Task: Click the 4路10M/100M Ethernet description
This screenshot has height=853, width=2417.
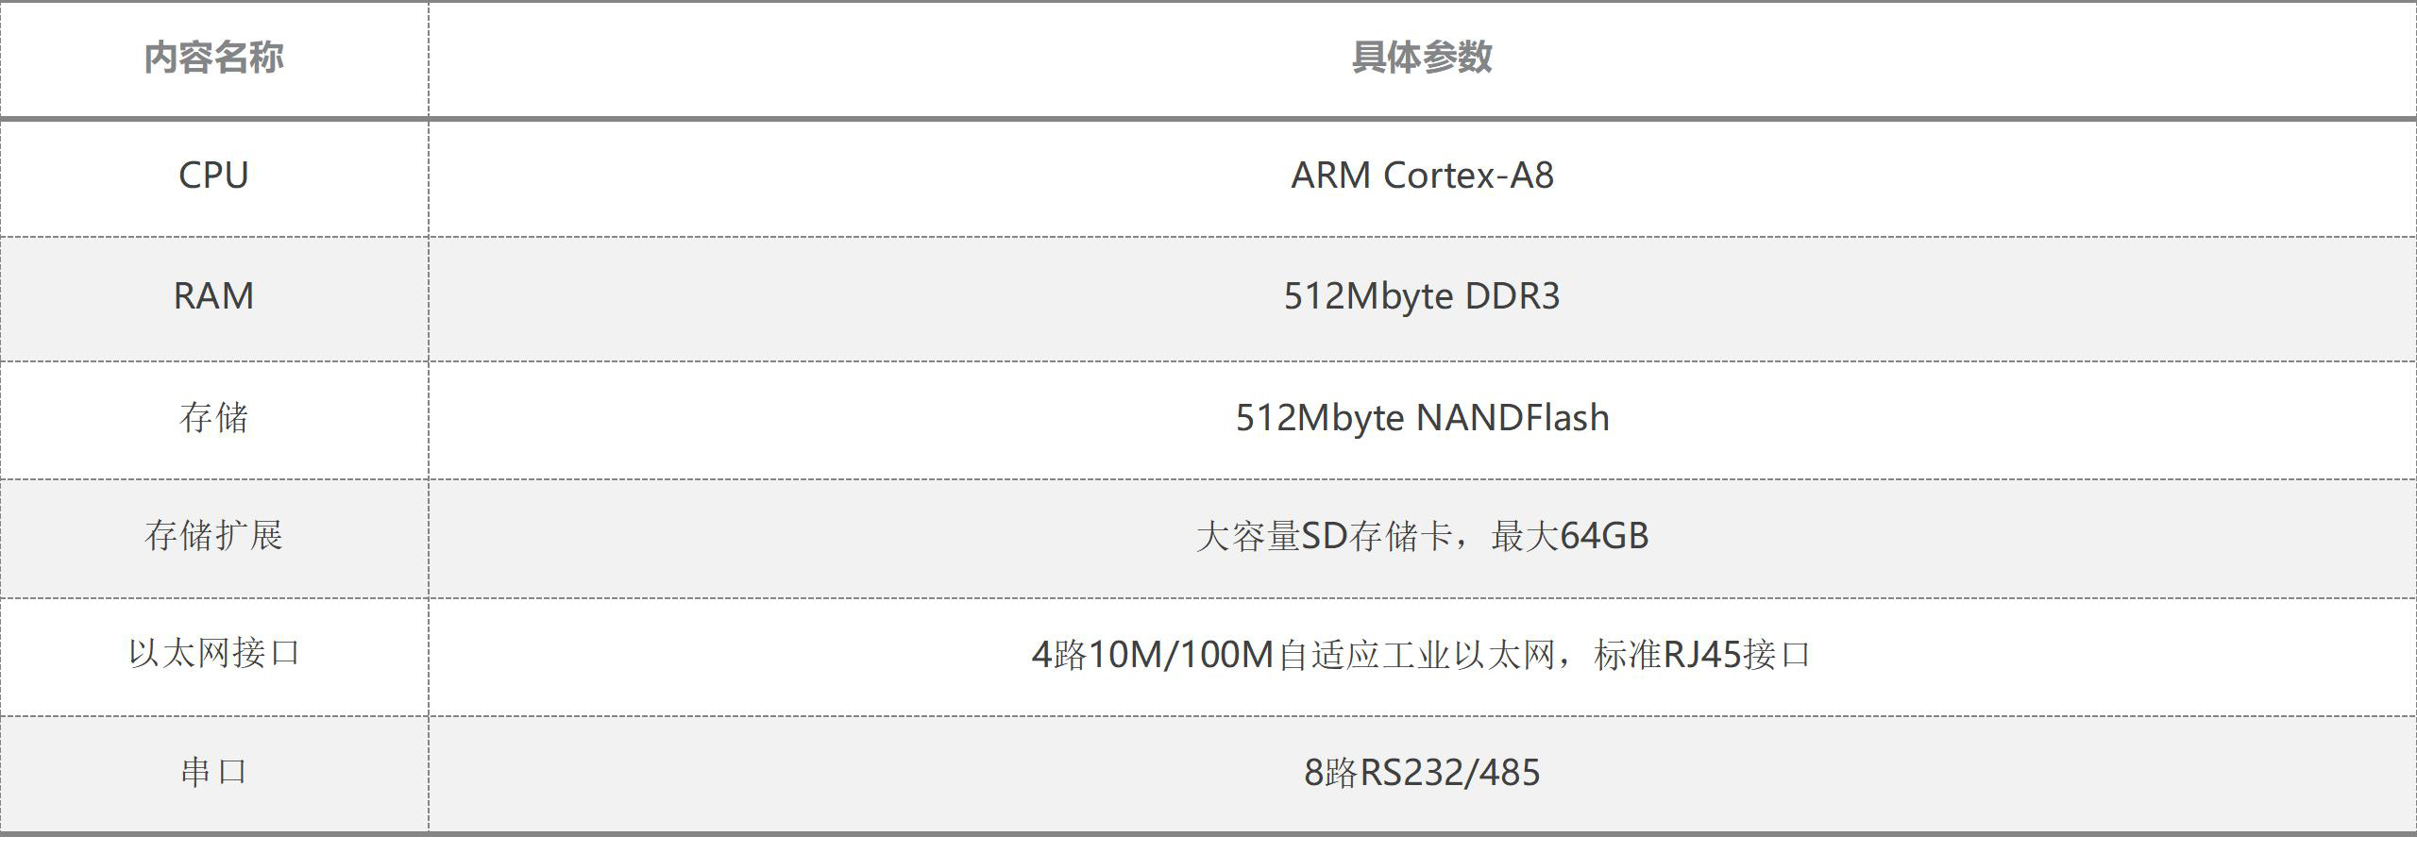Action: (1422, 654)
